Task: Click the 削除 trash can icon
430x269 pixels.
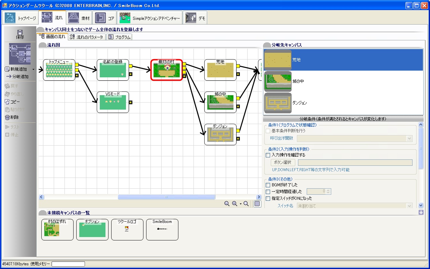Action: 7,117
